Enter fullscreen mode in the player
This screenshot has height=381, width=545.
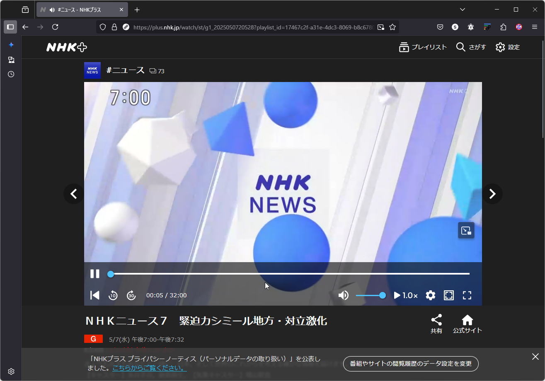coord(467,295)
